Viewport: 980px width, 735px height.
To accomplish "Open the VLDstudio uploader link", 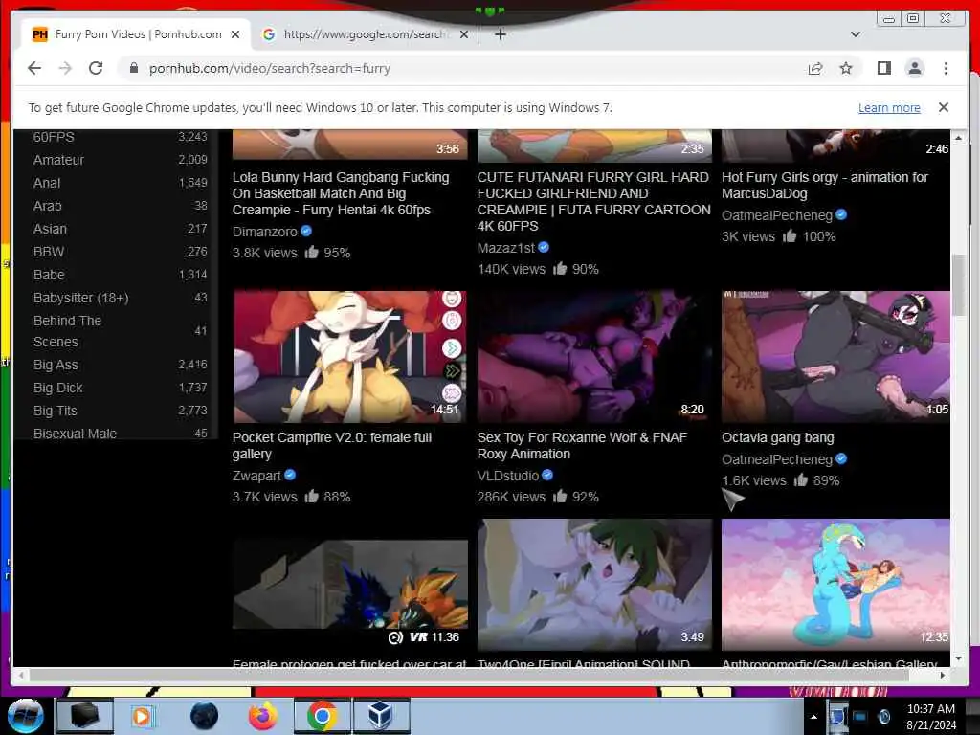I will 507,476.
